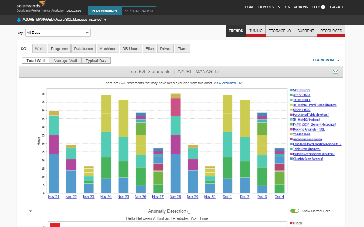Viewport: 364px width, 227px height.
Task: Open the Day dropdown
Action: pos(58,33)
